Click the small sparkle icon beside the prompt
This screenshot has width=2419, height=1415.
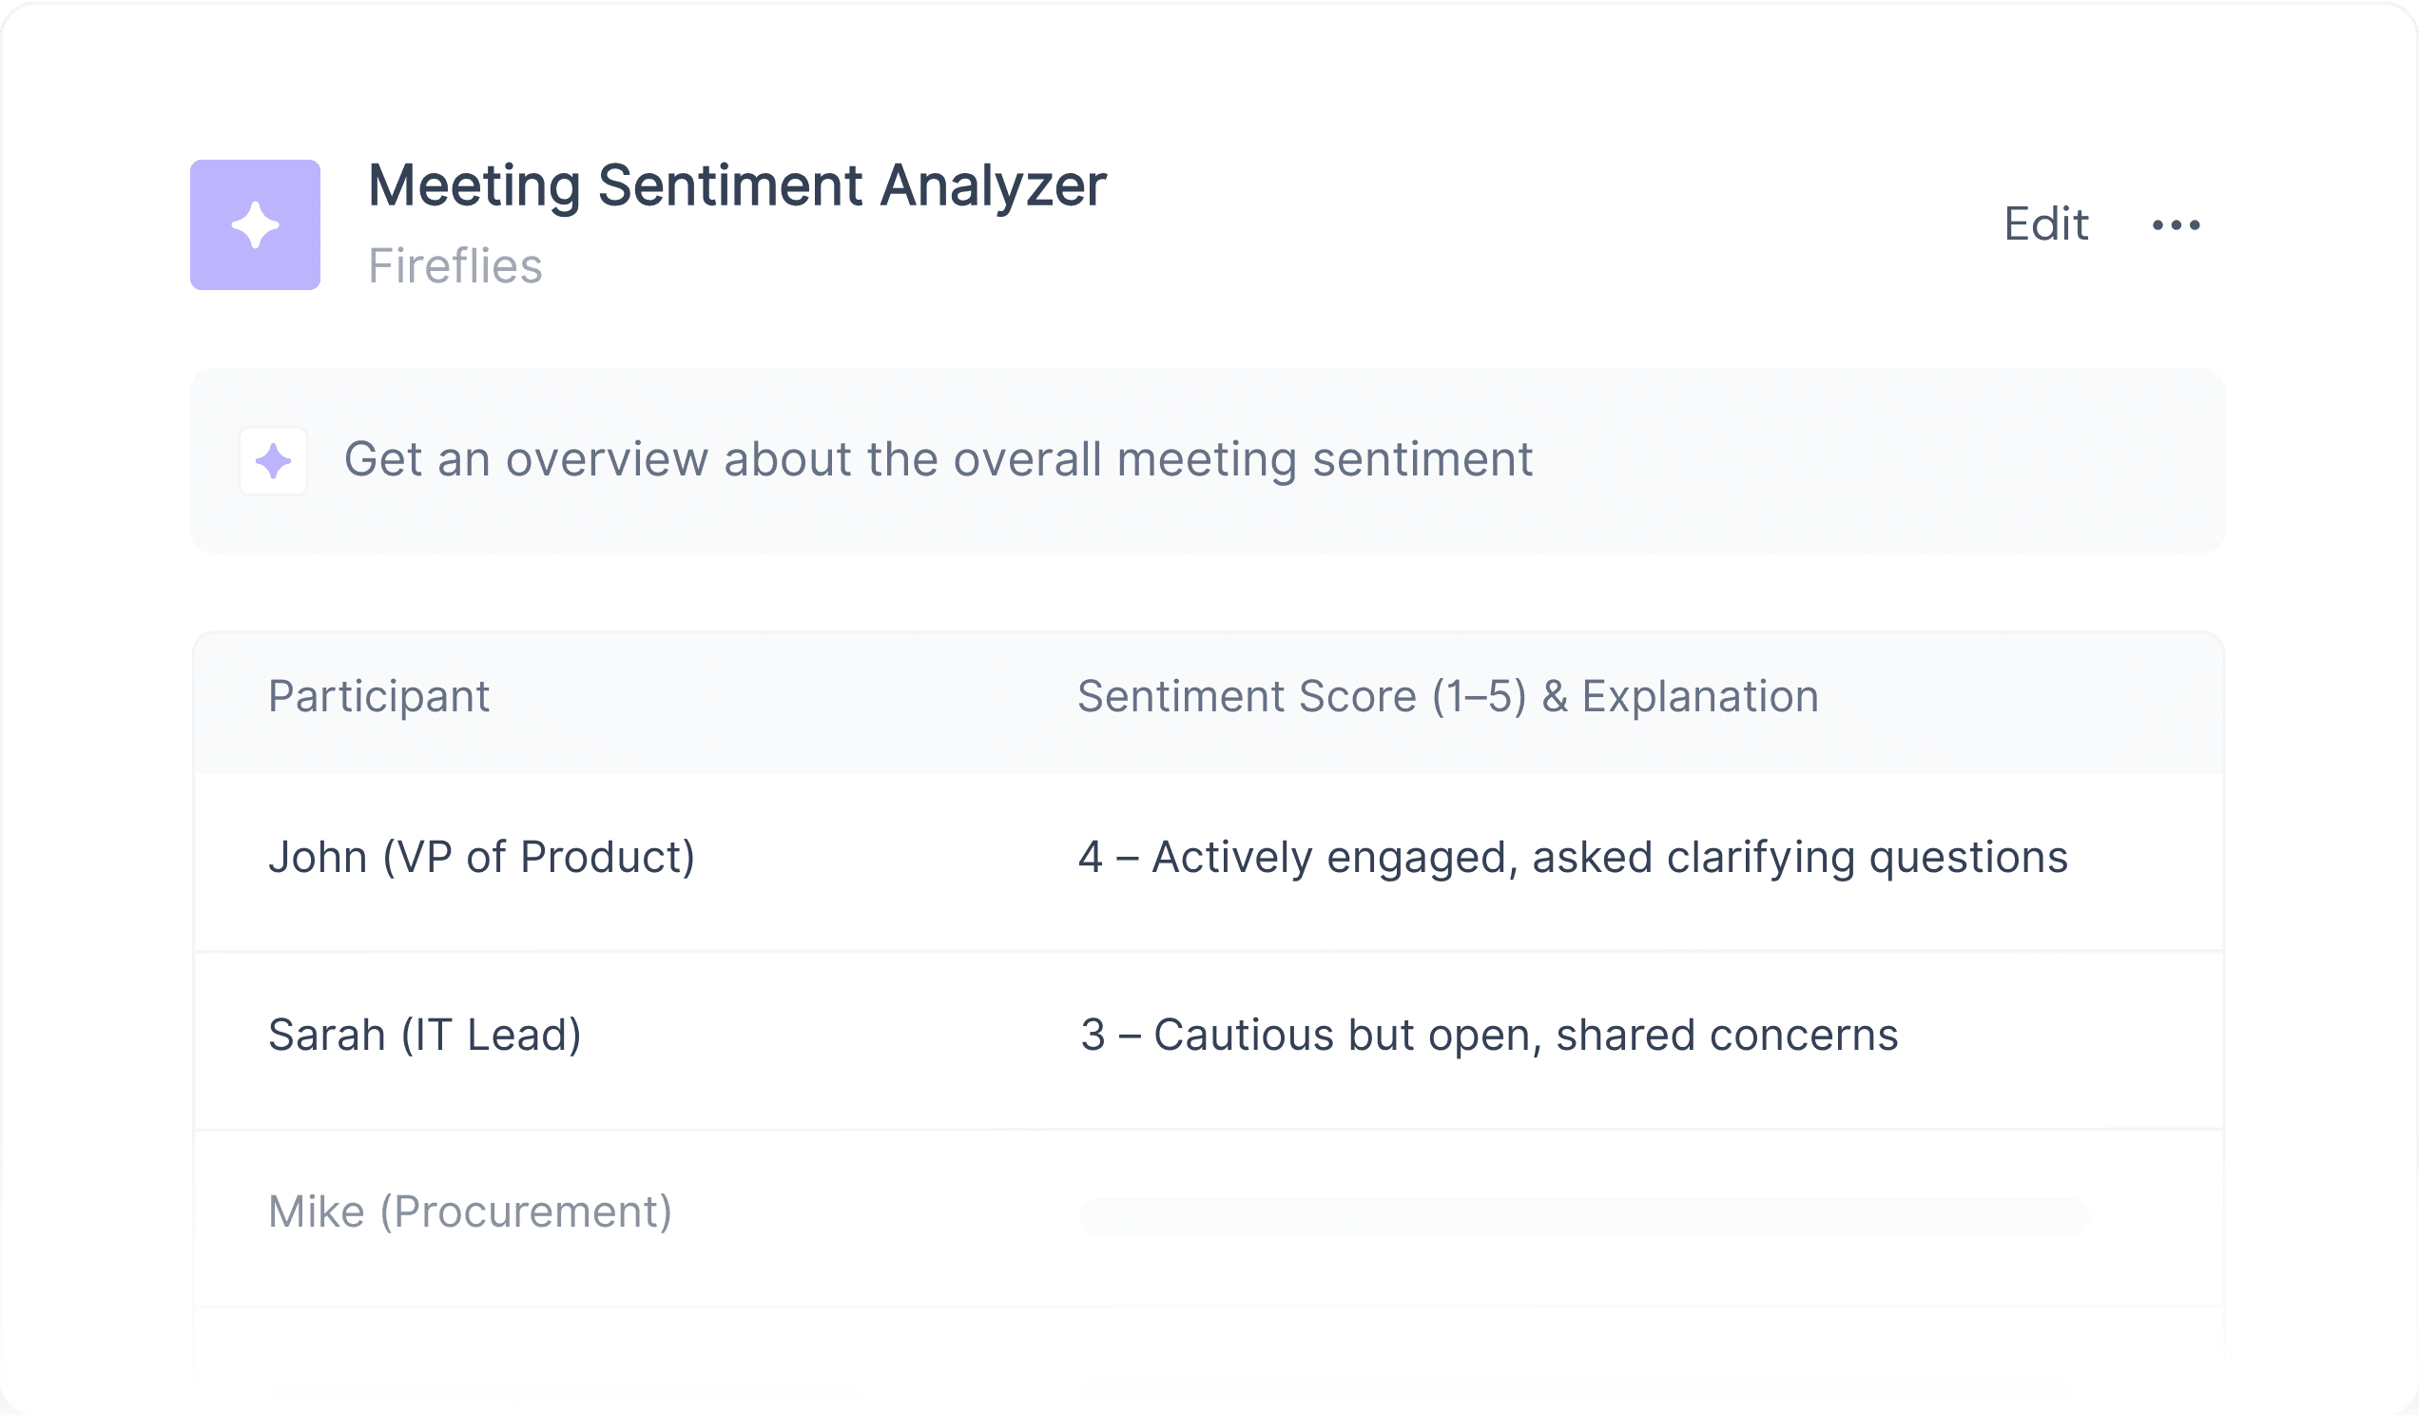click(274, 461)
